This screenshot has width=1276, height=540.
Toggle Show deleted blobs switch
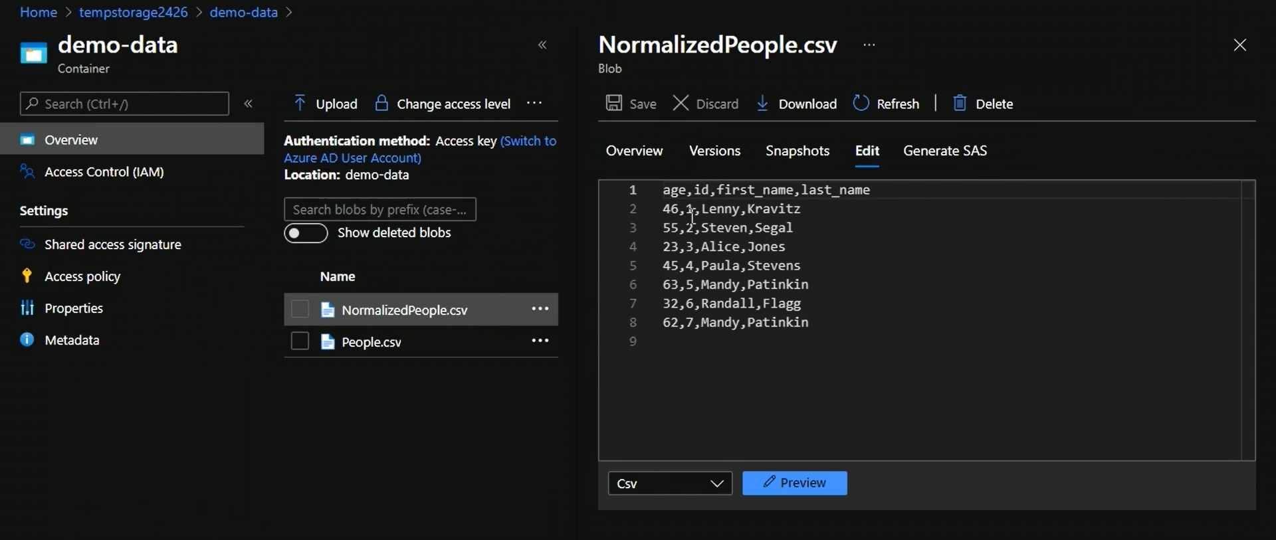pos(306,233)
